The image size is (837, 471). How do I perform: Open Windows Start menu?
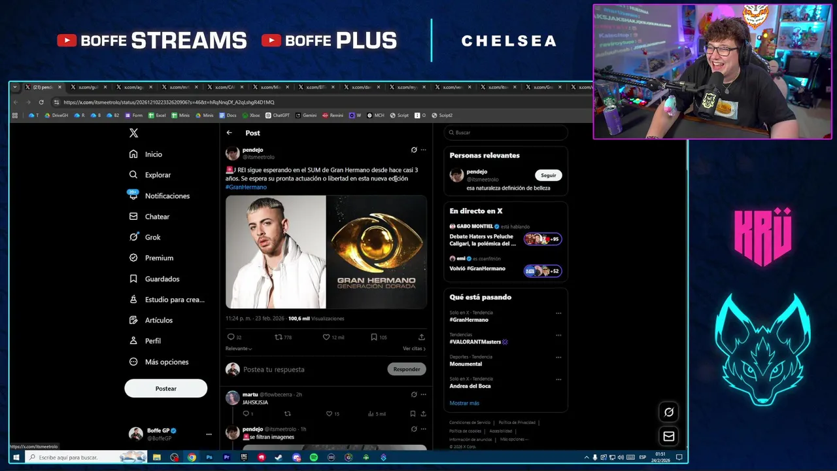pyautogui.click(x=16, y=457)
